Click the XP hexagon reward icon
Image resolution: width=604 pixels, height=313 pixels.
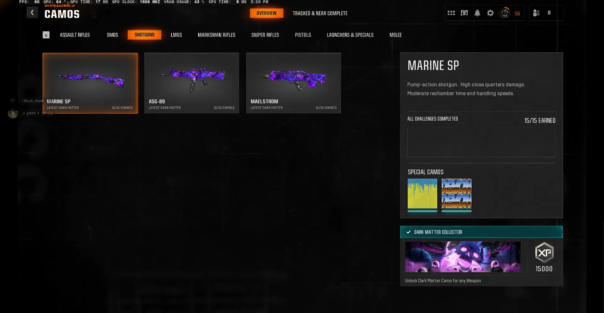[x=544, y=252]
